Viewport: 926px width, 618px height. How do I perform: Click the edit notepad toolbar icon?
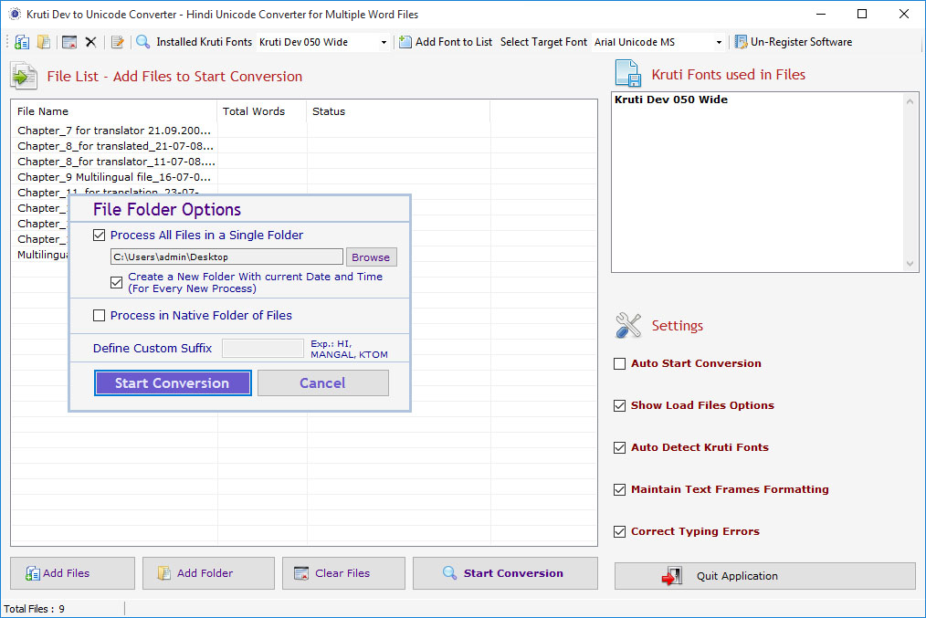(x=118, y=42)
